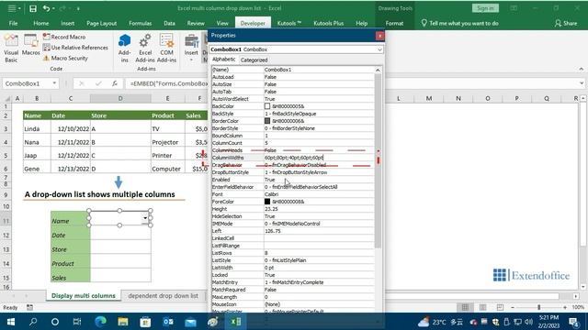Open the Macros dialog

pos(30,45)
